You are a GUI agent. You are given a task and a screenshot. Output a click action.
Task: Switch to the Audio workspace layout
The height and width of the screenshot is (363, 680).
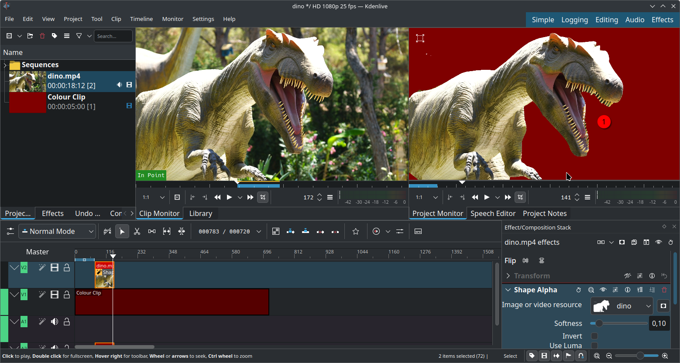pos(635,20)
